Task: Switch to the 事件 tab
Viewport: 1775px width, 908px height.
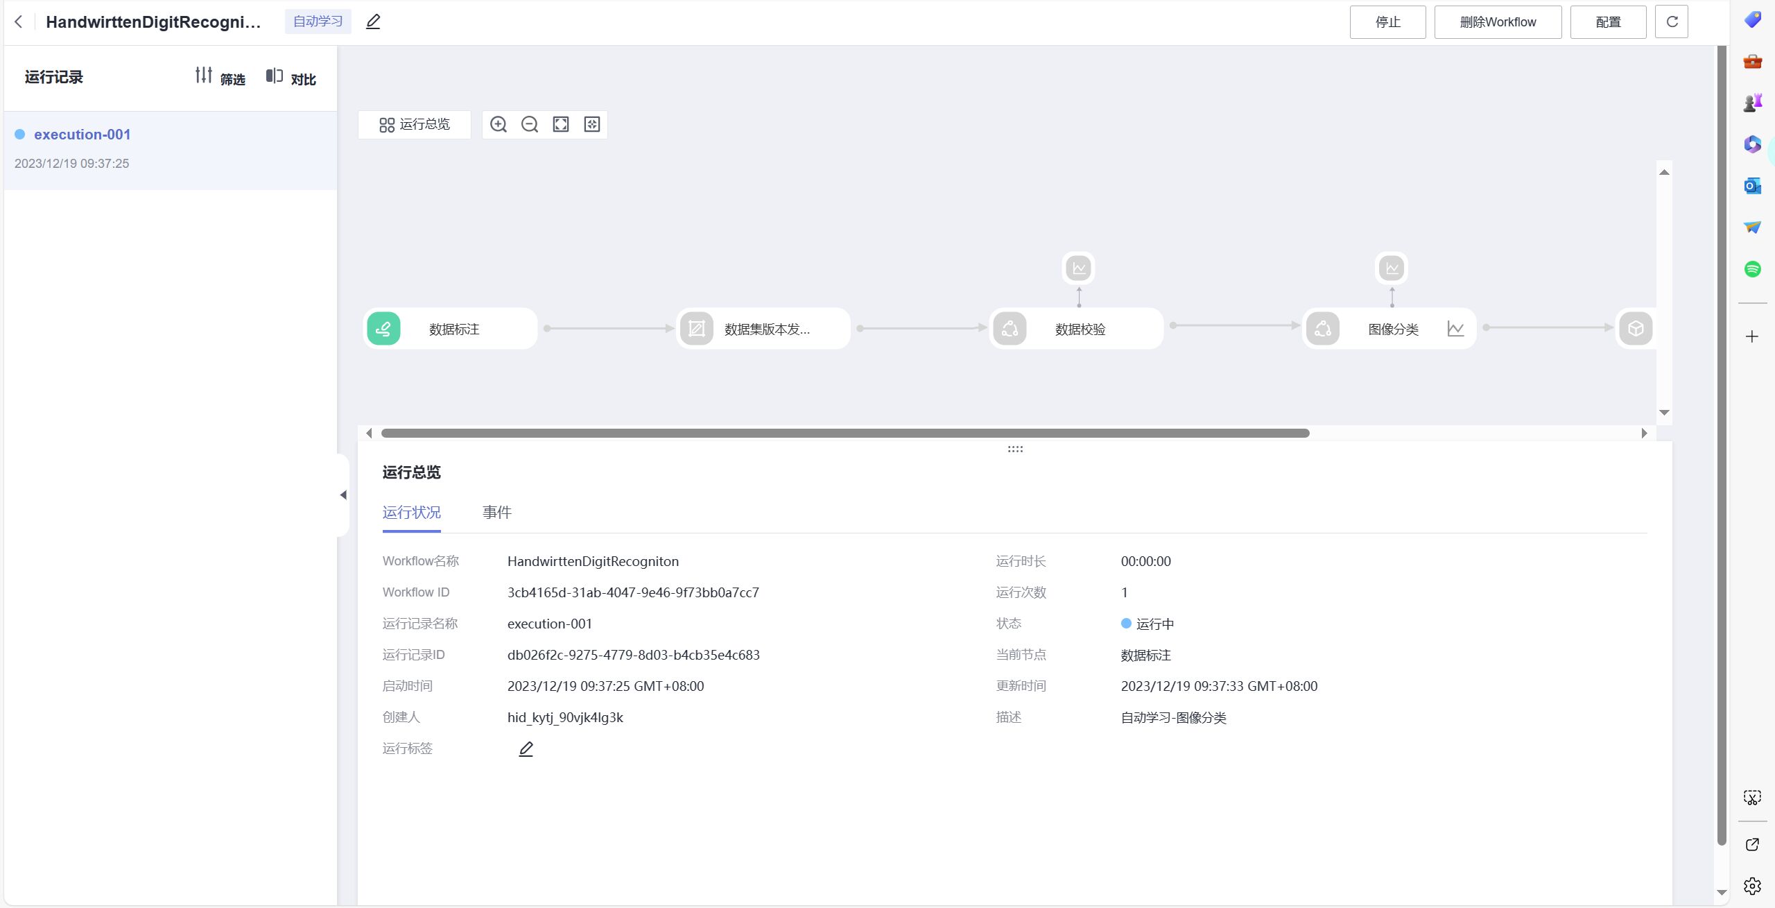Action: [x=496, y=513]
